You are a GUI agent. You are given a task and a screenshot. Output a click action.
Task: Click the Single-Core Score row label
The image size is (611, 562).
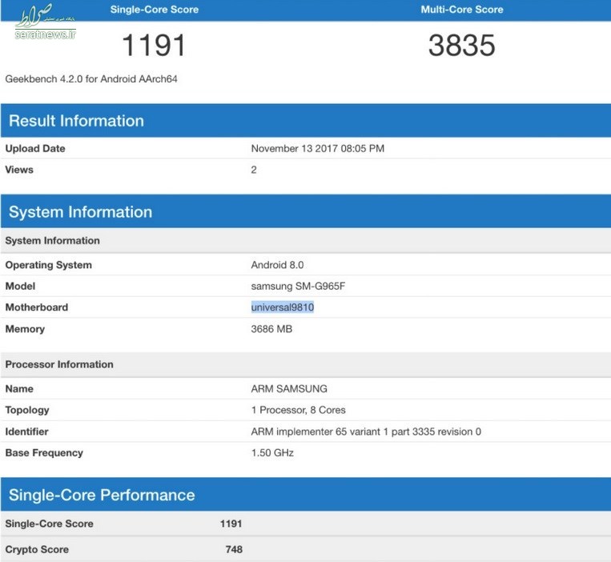coord(49,524)
